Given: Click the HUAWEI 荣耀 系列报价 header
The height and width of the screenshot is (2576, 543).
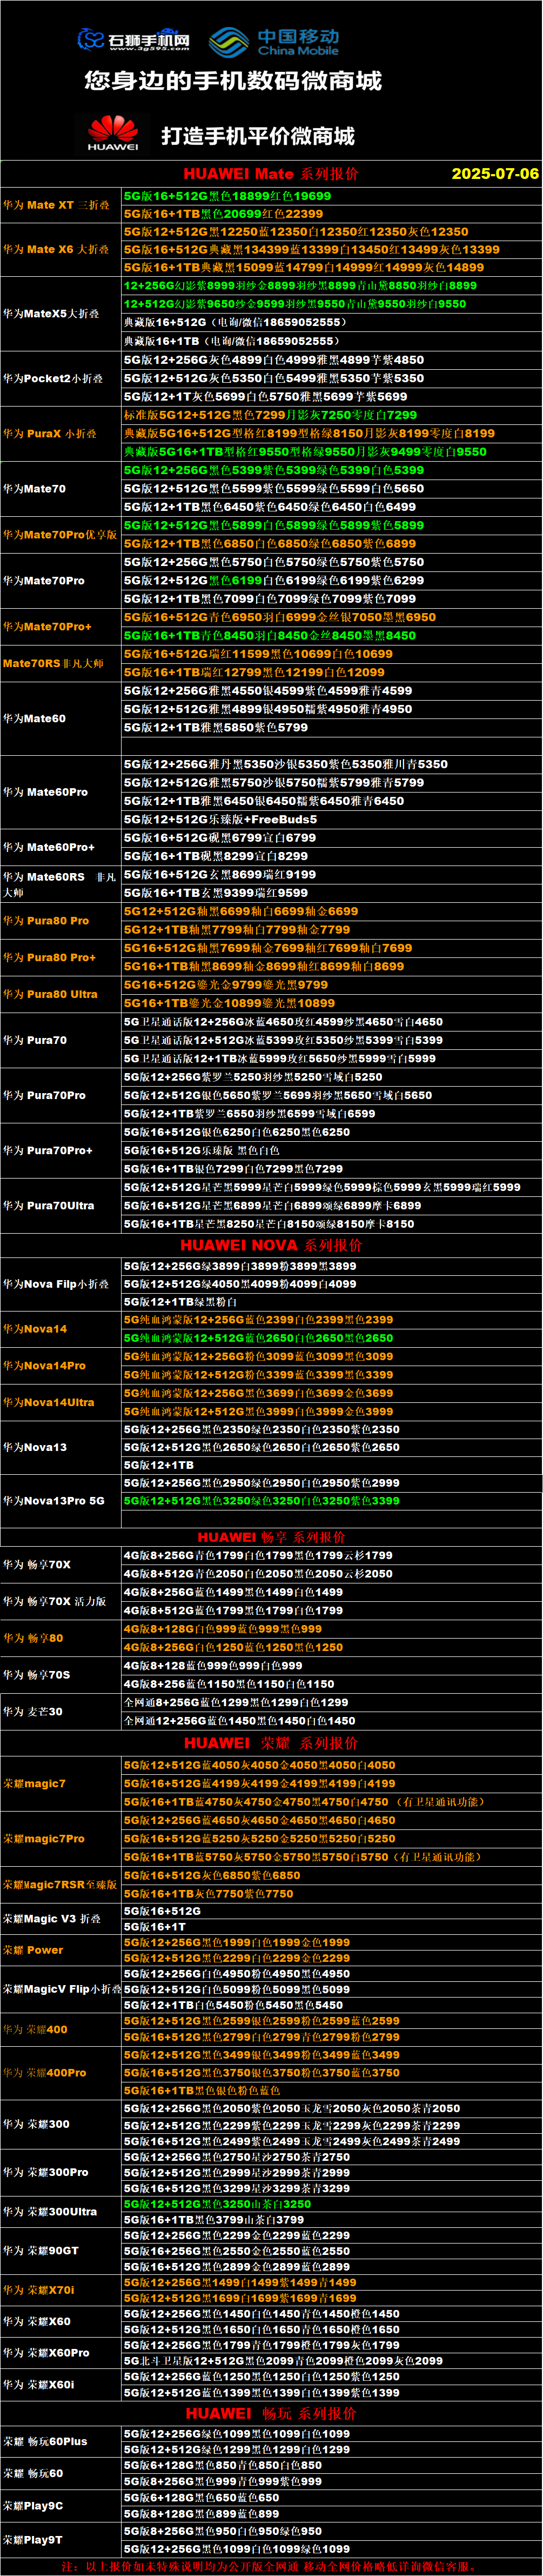Looking at the screenshot, I should pyautogui.click(x=271, y=1742).
